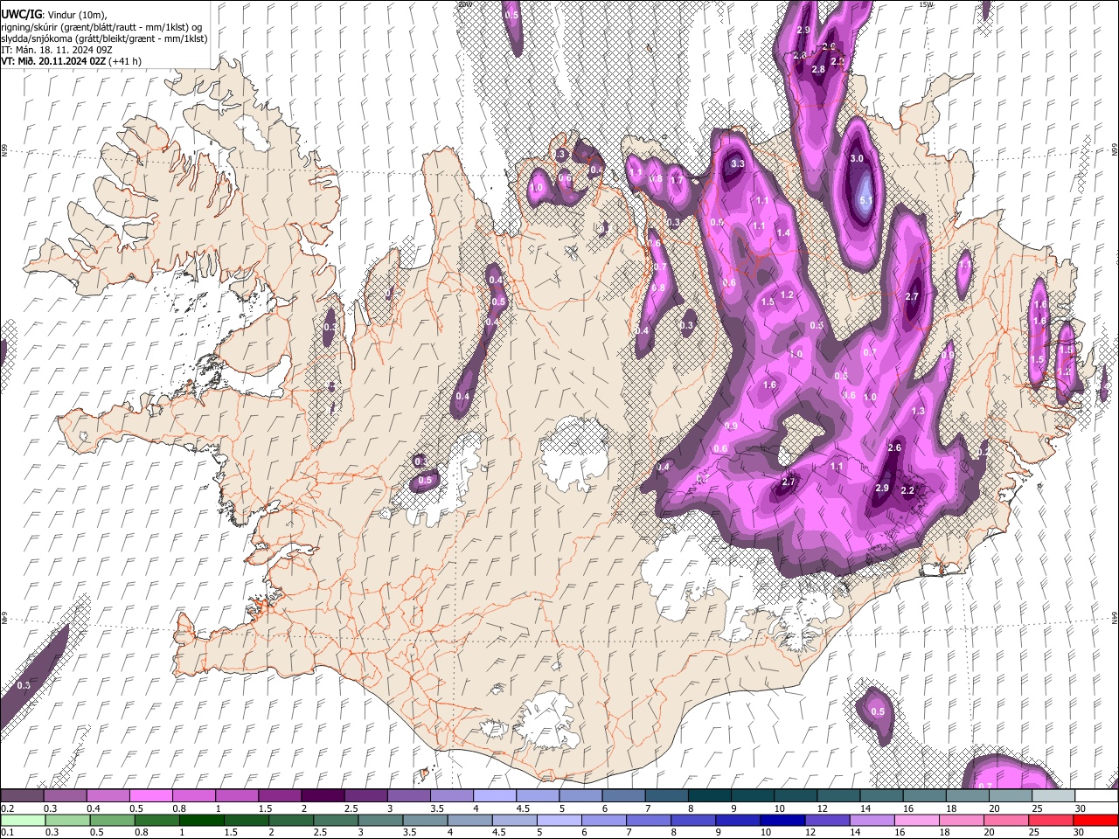Select the snow legend swatch between 0.8 and 1
Viewport: 1119px width, 839px height.
(x=193, y=796)
